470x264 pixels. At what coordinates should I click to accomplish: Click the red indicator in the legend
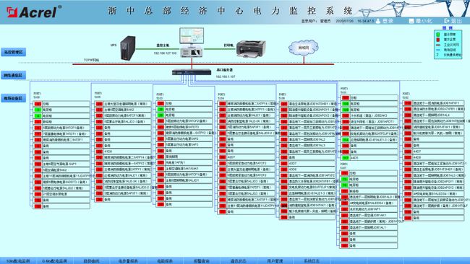(x=438, y=40)
